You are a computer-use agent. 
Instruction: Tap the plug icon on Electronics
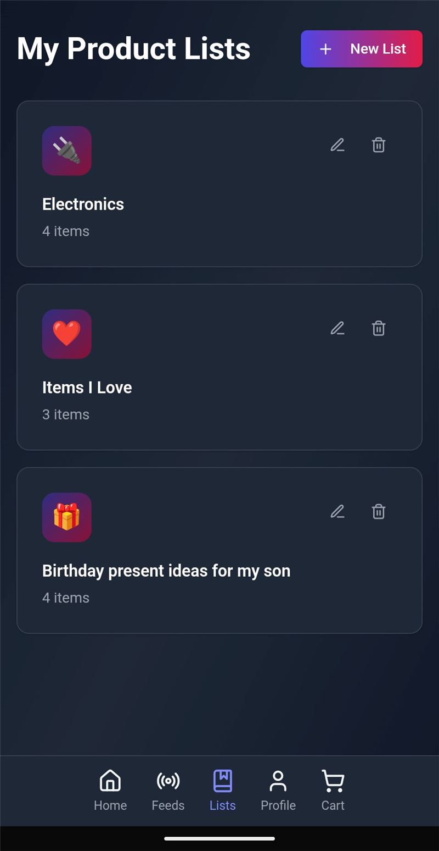point(67,151)
